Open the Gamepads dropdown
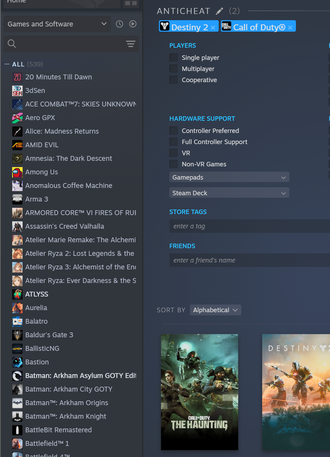Screen dimensions: 330x457 point(229,177)
